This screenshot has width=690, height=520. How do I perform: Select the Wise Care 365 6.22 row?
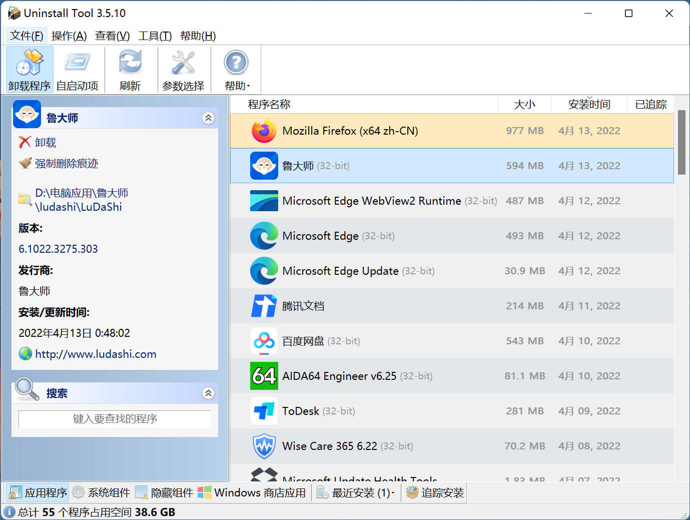(x=452, y=446)
